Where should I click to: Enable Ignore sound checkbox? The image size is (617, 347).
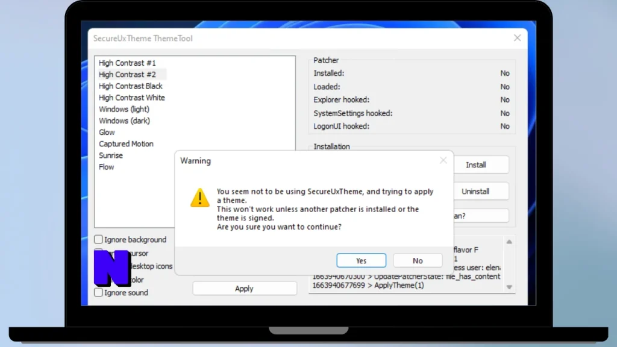tap(98, 292)
